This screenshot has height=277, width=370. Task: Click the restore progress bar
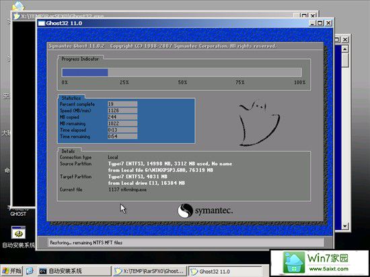click(x=182, y=73)
